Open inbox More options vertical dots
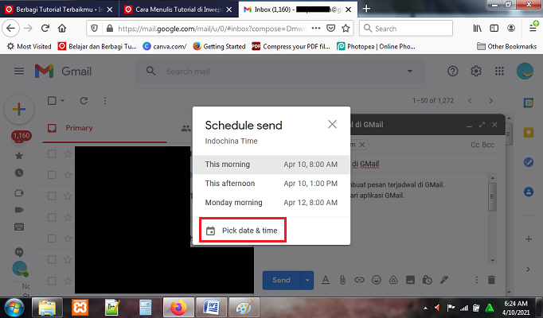 tap(105, 101)
